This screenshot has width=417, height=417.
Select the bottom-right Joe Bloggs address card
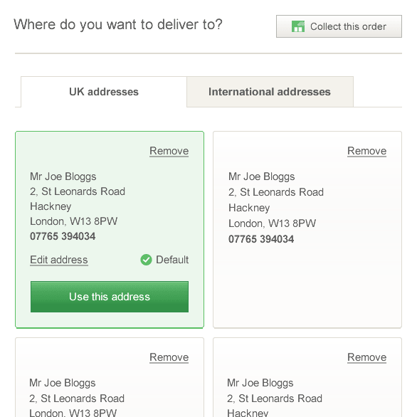point(307,377)
